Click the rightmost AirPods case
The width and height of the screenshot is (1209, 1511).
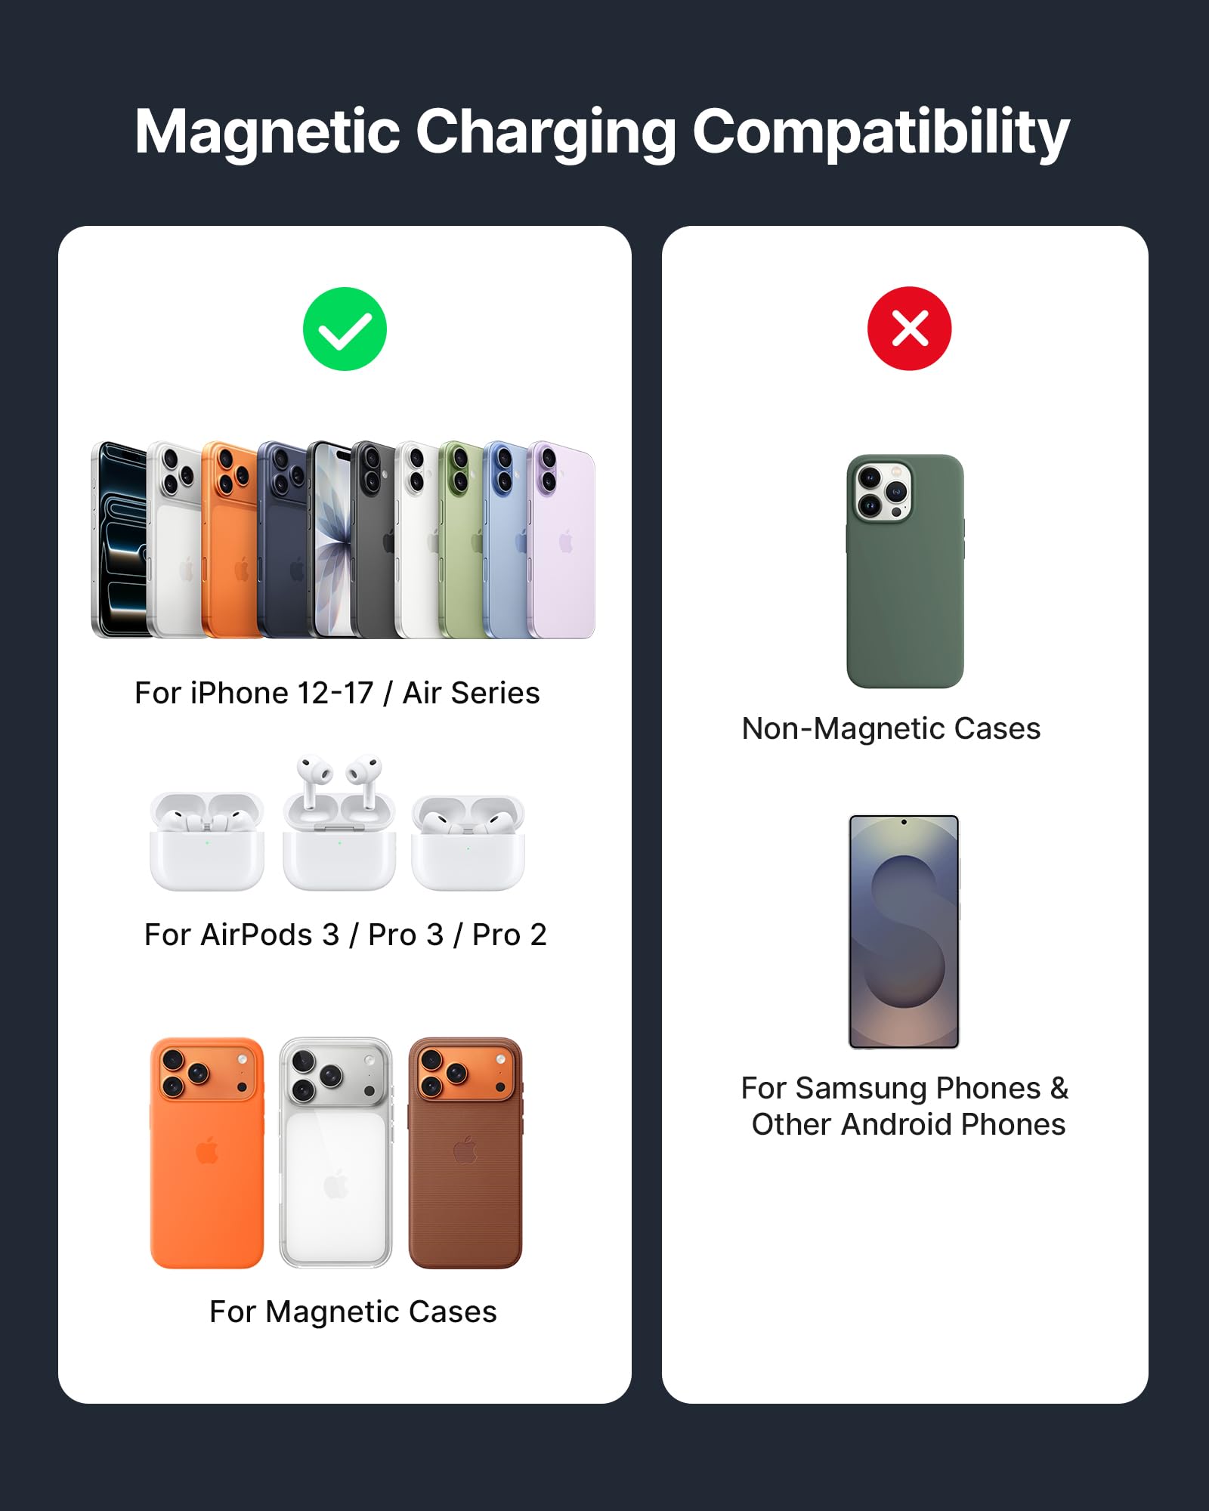coord(468,842)
